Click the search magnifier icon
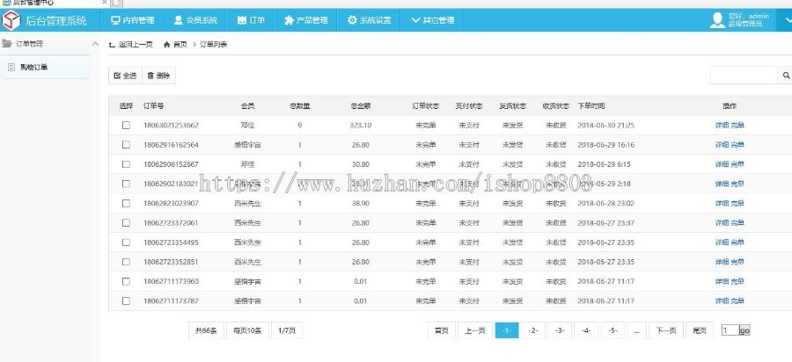The width and height of the screenshot is (792, 362). tap(786, 76)
